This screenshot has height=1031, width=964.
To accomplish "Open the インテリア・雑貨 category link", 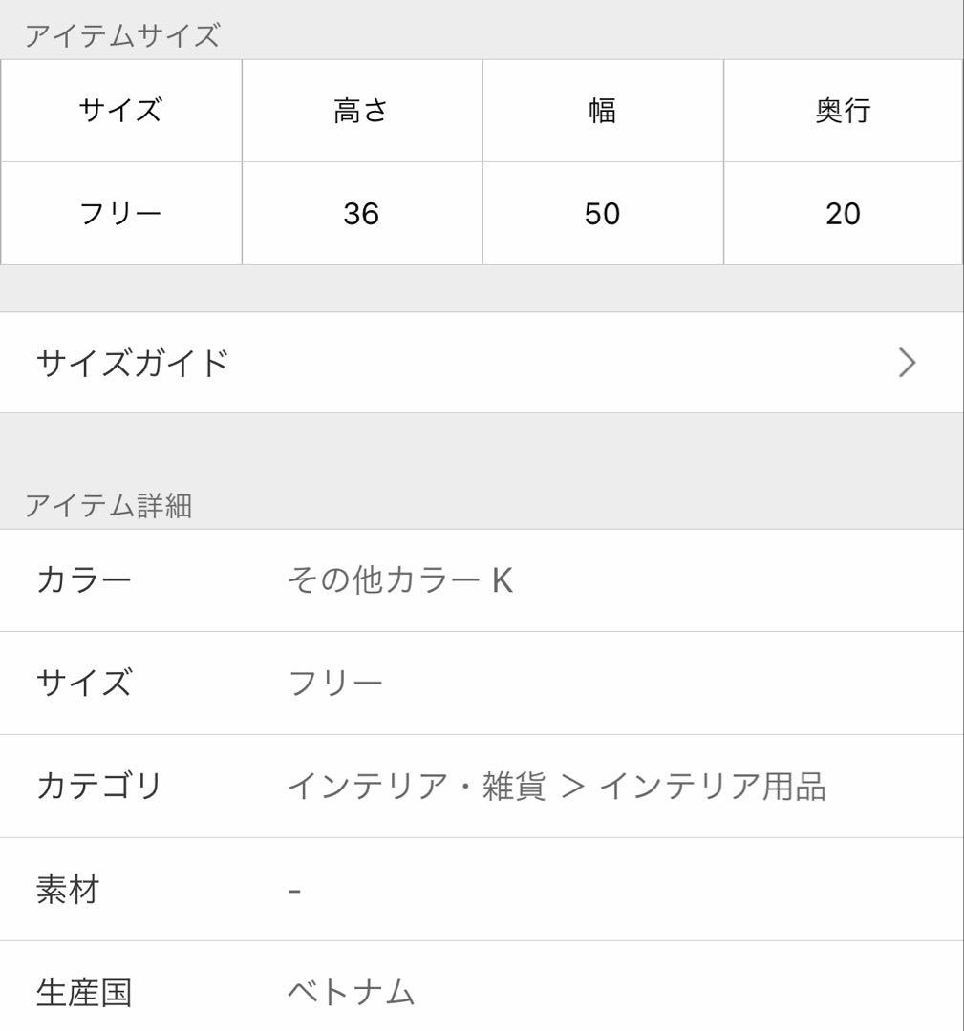I will pyautogui.click(x=417, y=786).
